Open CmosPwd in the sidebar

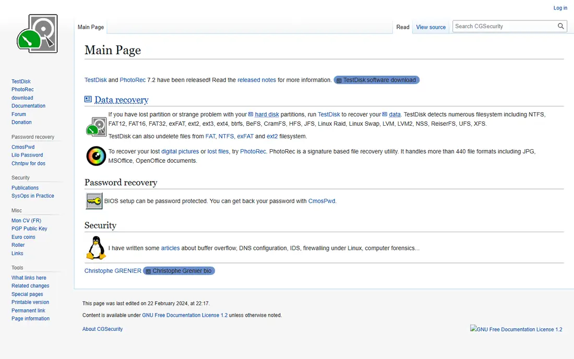pos(22,147)
